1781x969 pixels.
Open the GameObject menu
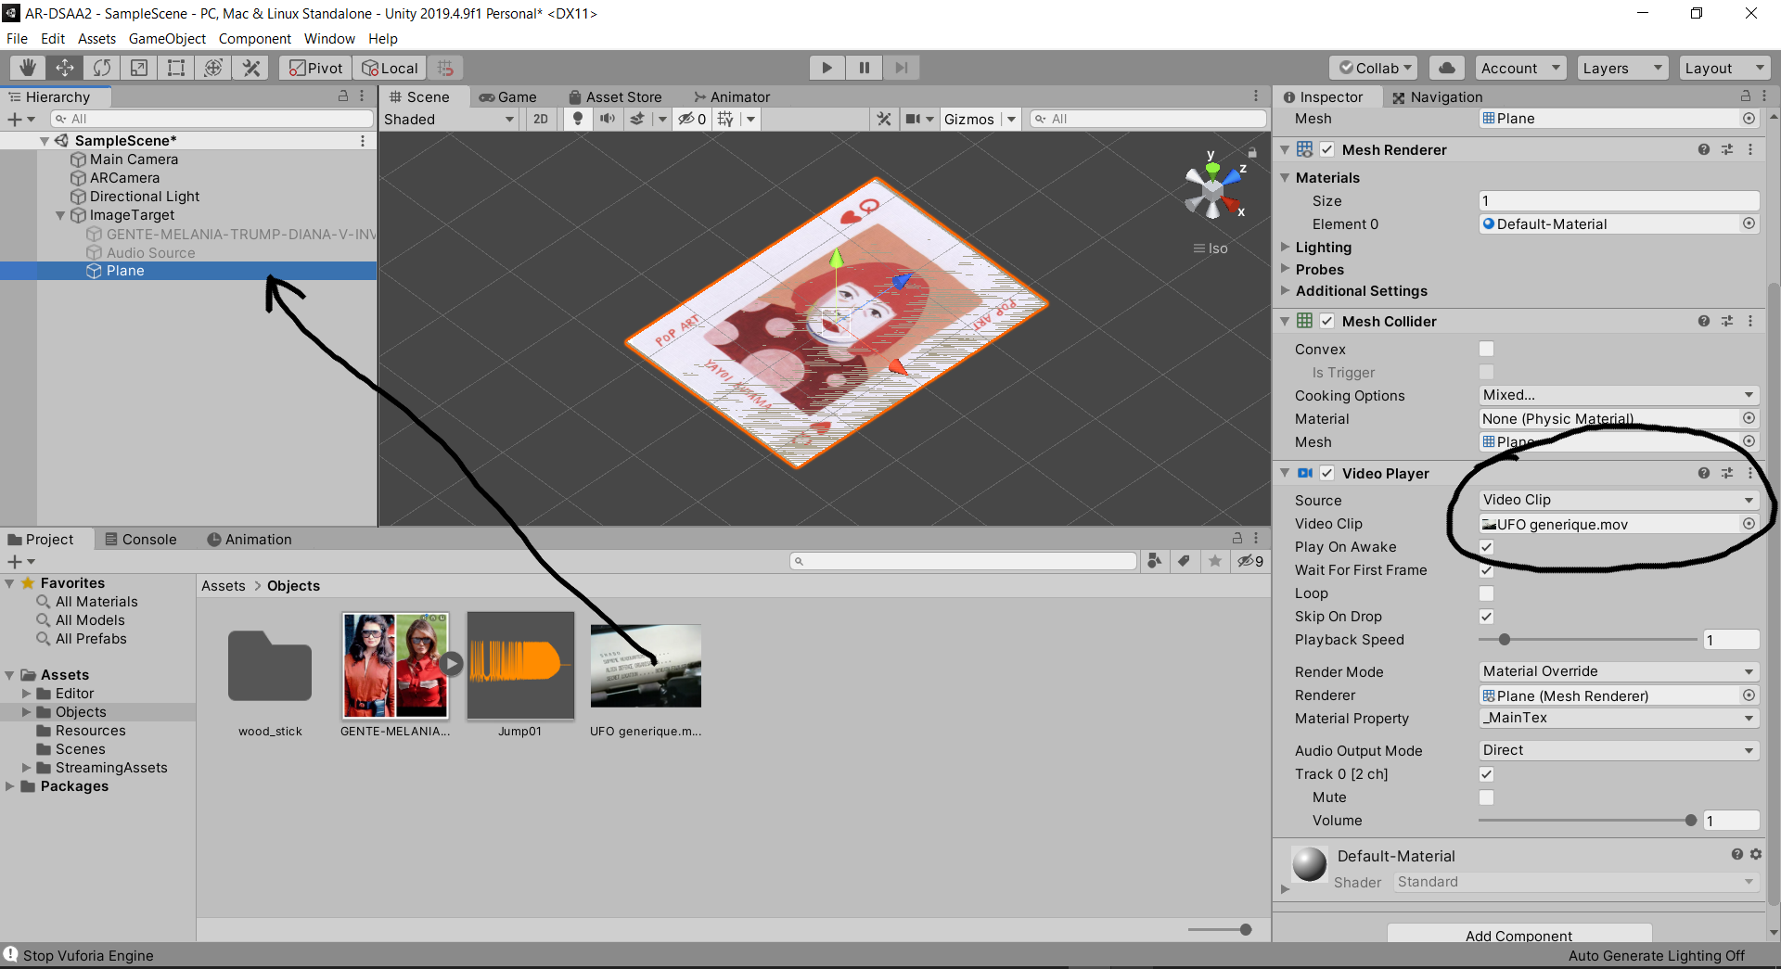(167, 38)
